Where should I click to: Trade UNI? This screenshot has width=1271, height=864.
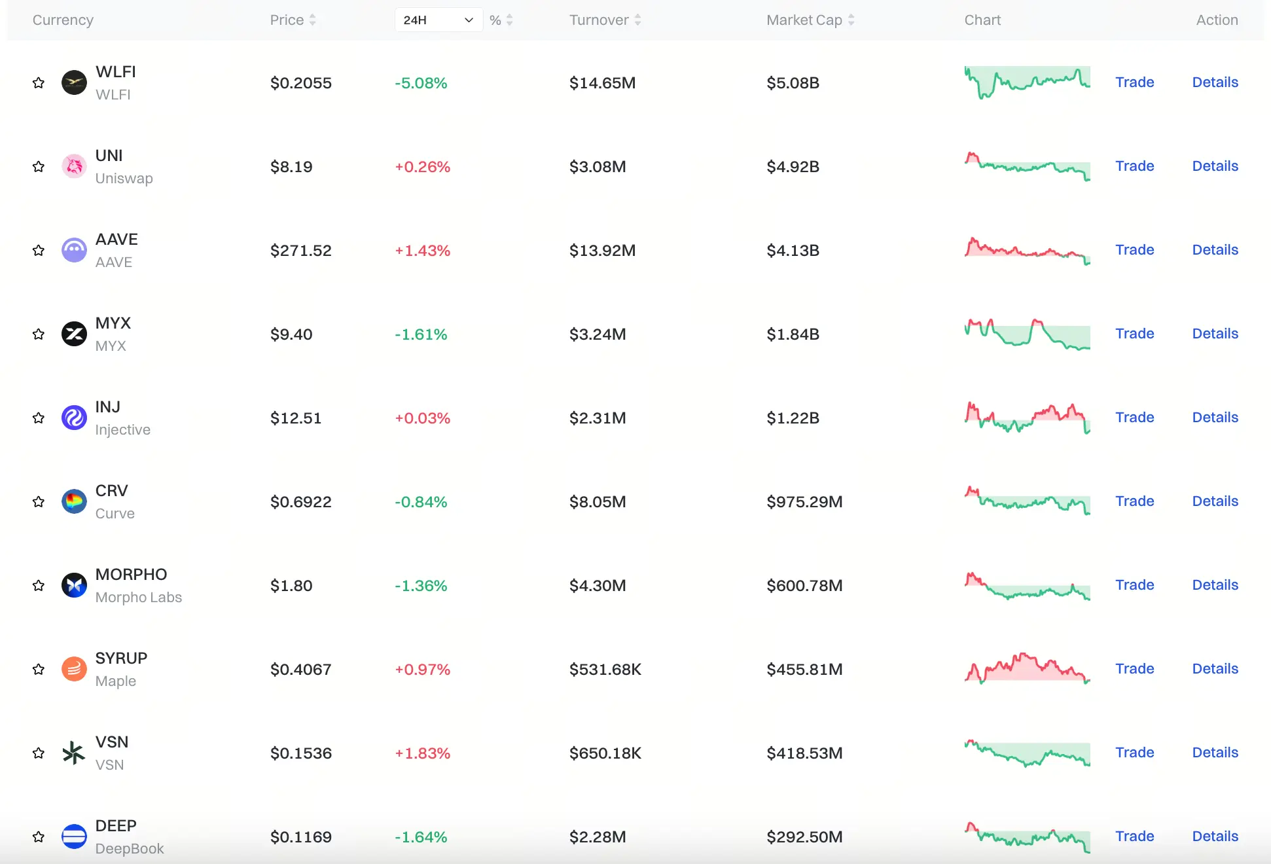click(1134, 166)
